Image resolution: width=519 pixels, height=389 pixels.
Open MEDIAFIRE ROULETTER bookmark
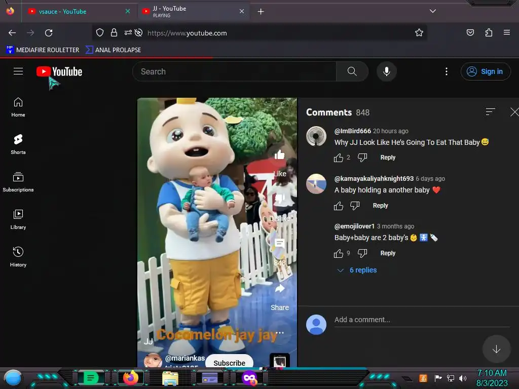click(x=43, y=50)
